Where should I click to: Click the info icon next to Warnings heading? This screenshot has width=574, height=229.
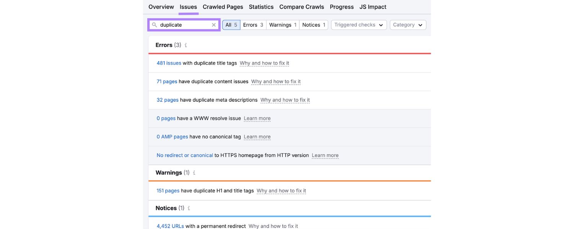[x=193, y=173]
